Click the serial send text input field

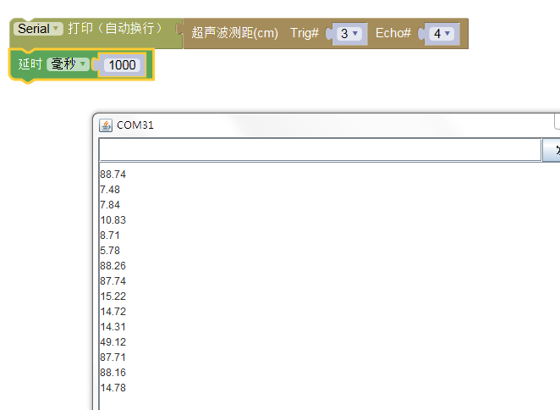tap(320, 150)
